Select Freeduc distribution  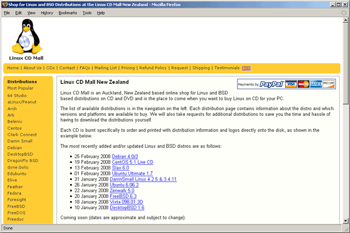(15, 220)
